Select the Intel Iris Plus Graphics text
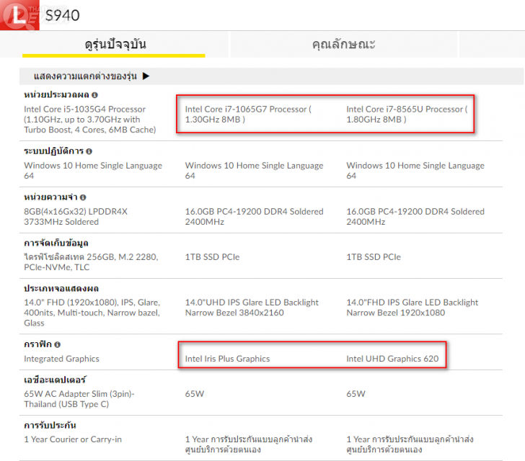525x461 pixels. point(227,359)
